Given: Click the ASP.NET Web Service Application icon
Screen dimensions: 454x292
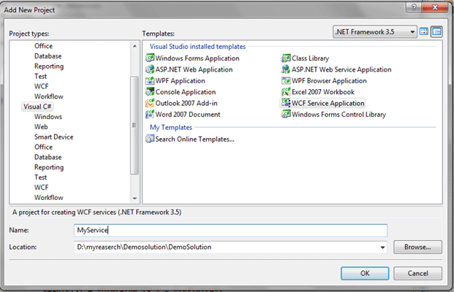Looking at the screenshot, I should 286,69.
